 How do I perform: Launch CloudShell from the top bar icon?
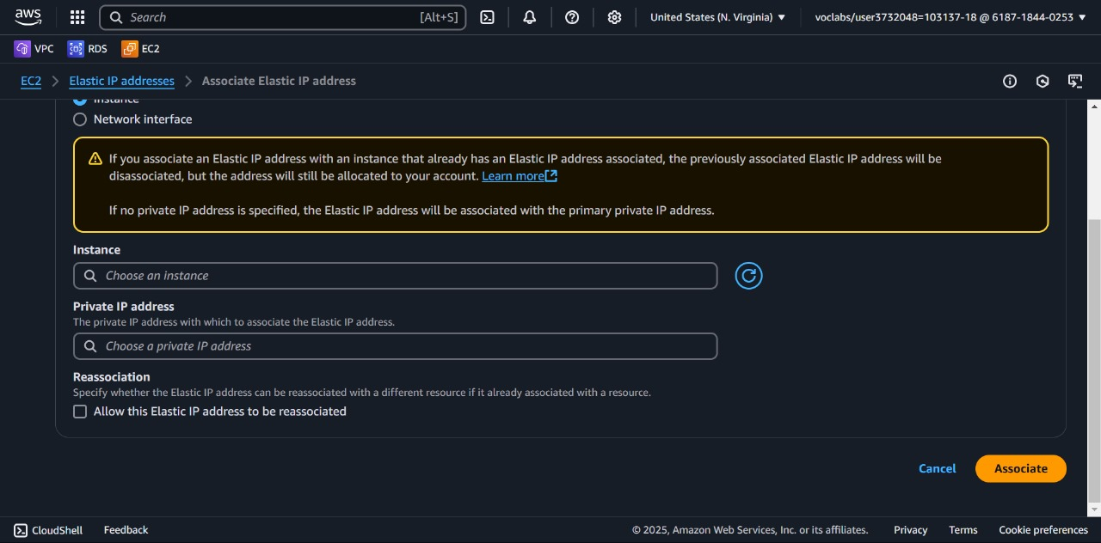tap(487, 17)
